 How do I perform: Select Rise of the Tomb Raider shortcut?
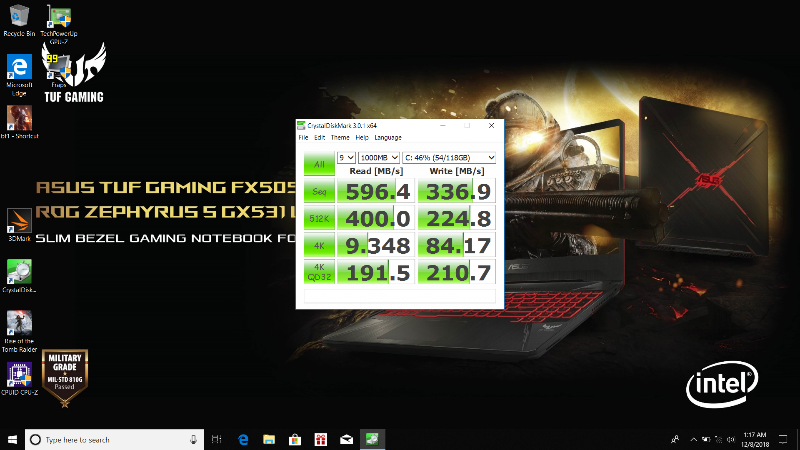click(x=19, y=332)
